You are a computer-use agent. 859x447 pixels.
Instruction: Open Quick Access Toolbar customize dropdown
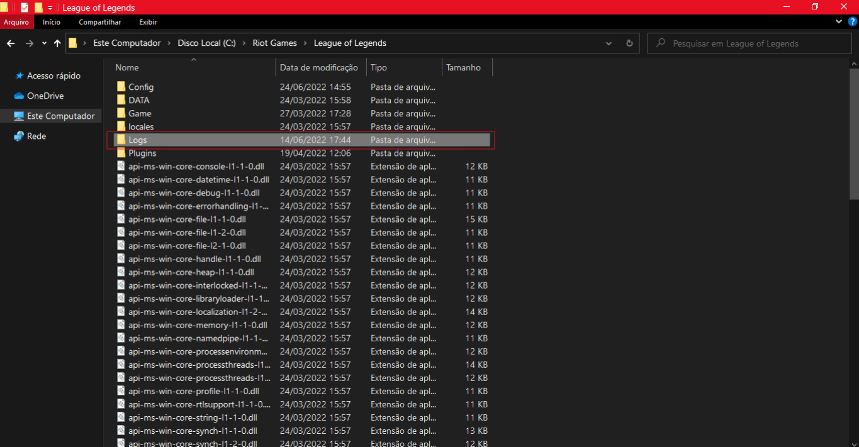[x=50, y=8]
